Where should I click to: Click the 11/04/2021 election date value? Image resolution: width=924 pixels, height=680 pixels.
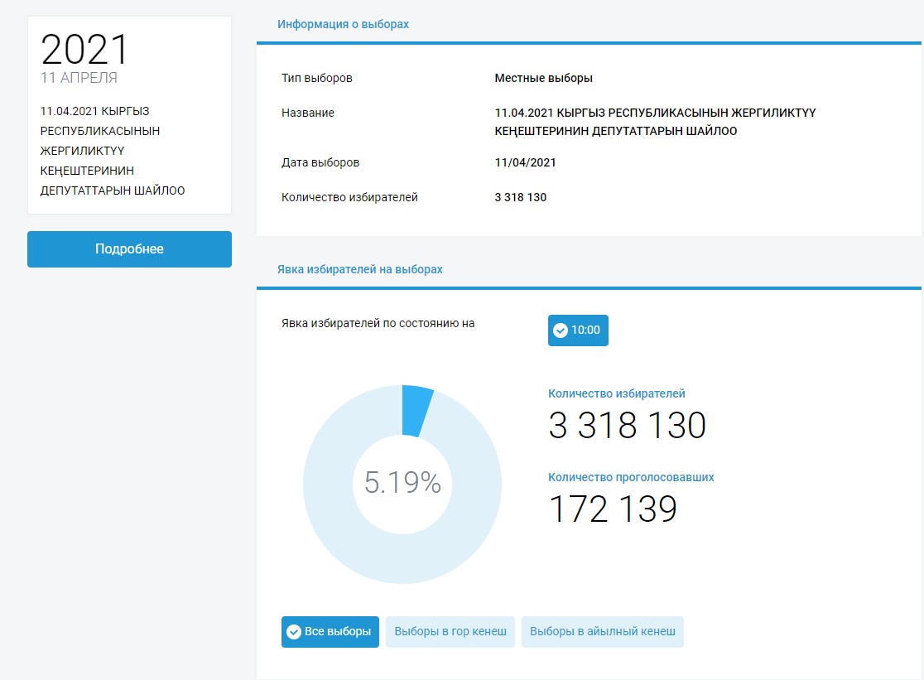pyautogui.click(x=525, y=163)
